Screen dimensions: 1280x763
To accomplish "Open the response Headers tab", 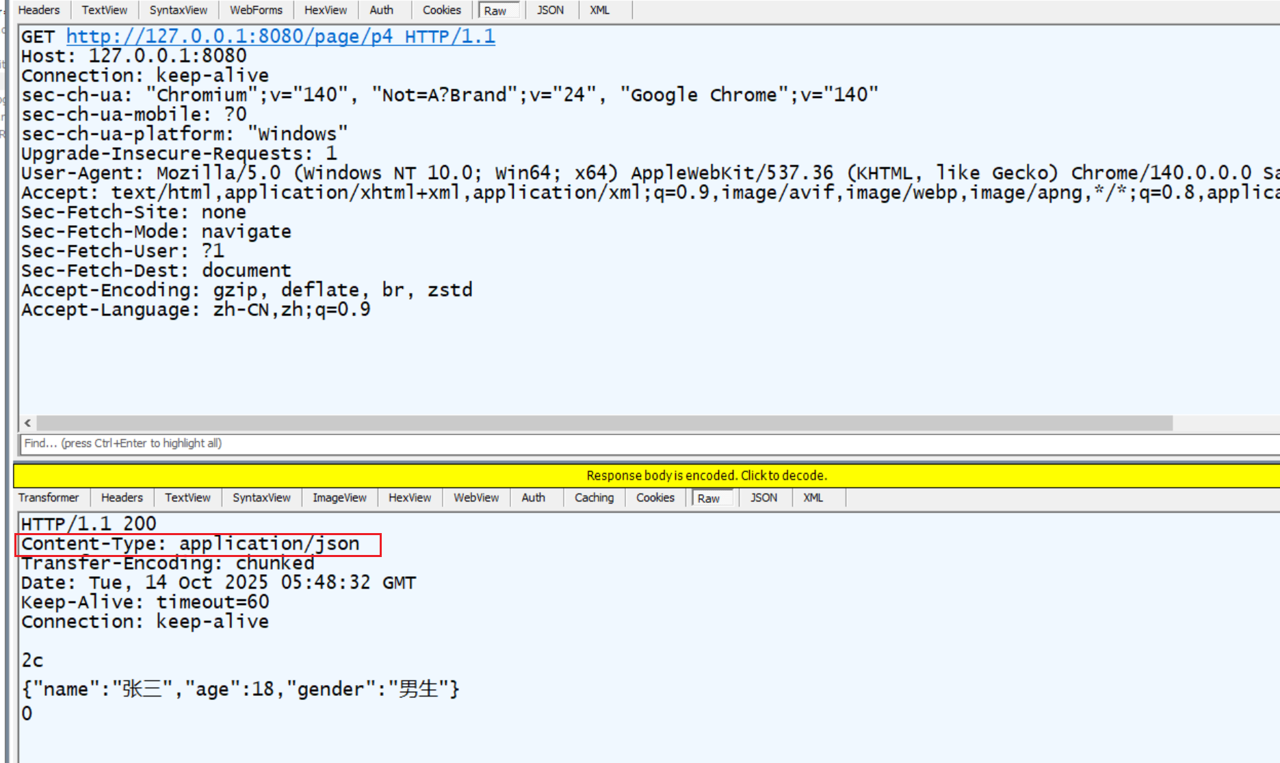I will [122, 497].
